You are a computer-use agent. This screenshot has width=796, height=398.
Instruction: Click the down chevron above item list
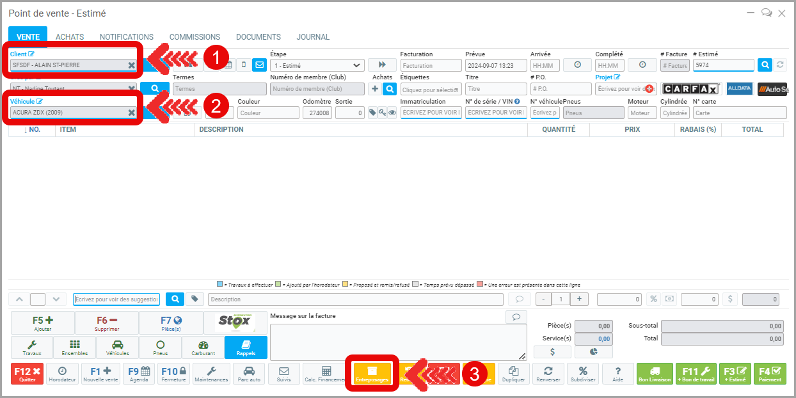point(56,299)
